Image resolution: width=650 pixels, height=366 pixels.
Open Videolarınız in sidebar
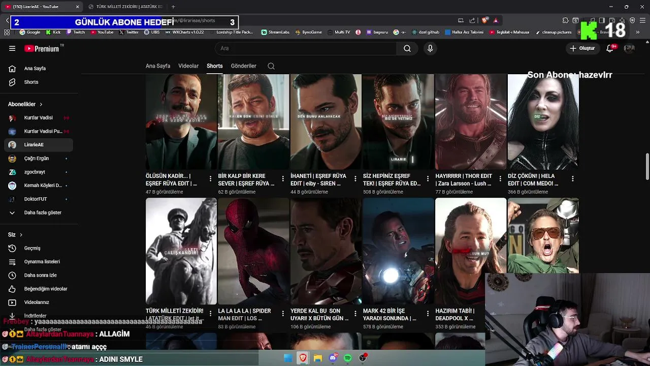[39, 302]
